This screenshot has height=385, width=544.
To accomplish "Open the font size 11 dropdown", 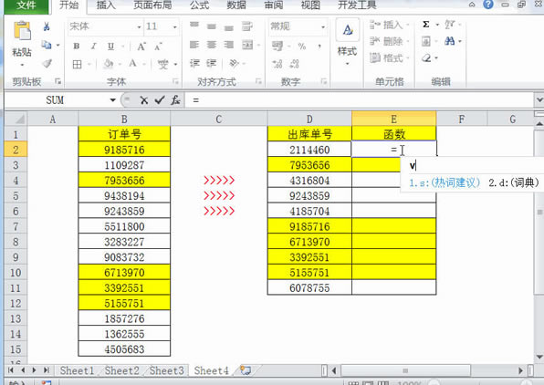I will coord(175,26).
